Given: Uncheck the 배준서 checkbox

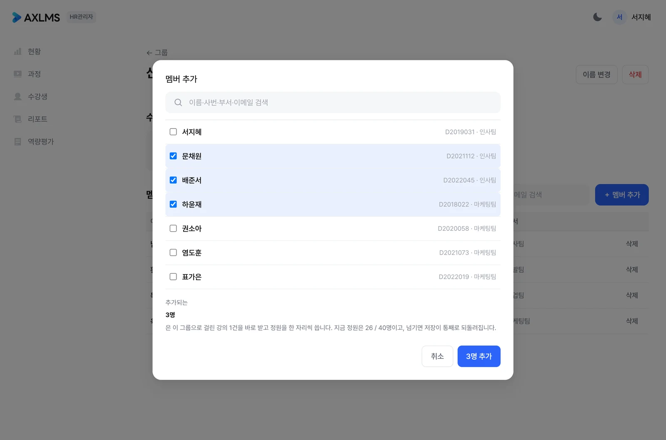Looking at the screenshot, I should (x=173, y=180).
